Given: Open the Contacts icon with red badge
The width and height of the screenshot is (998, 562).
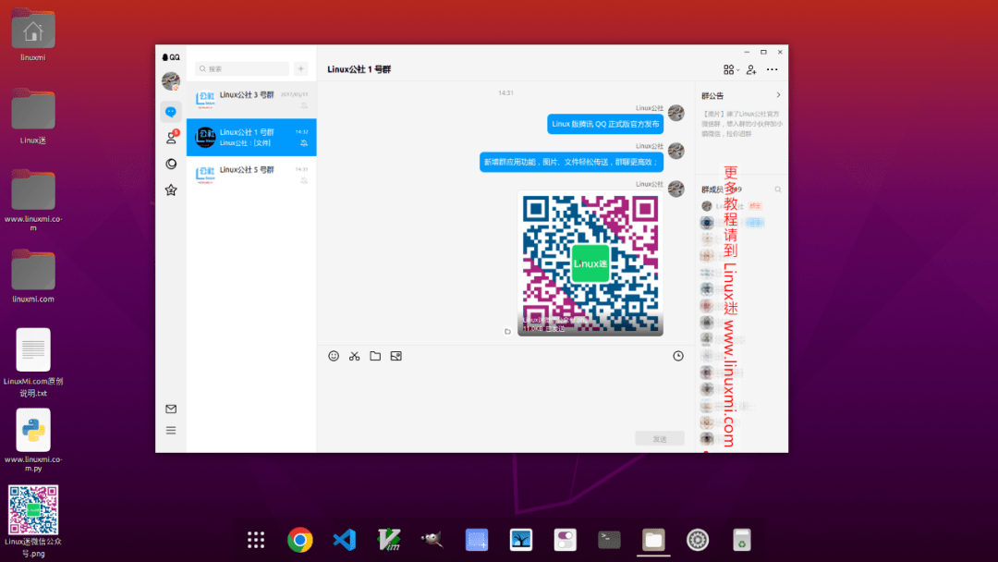Looking at the screenshot, I should 171,138.
